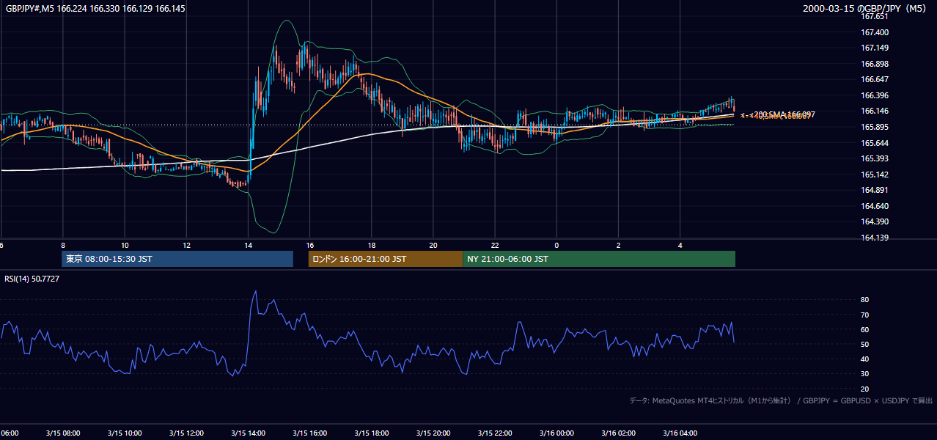The image size is (937, 440).
Task: Click hour tick 10 under price chart
Action: coord(125,245)
